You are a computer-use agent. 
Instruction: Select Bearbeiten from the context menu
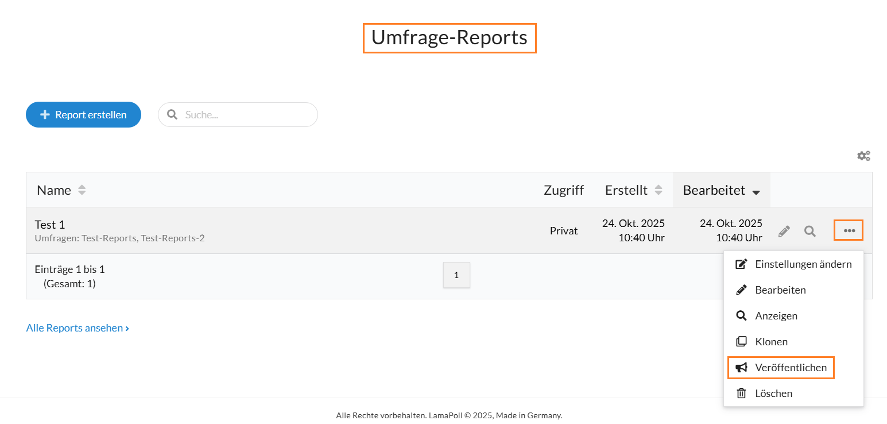pyautogui.click(x=780, y=290)
